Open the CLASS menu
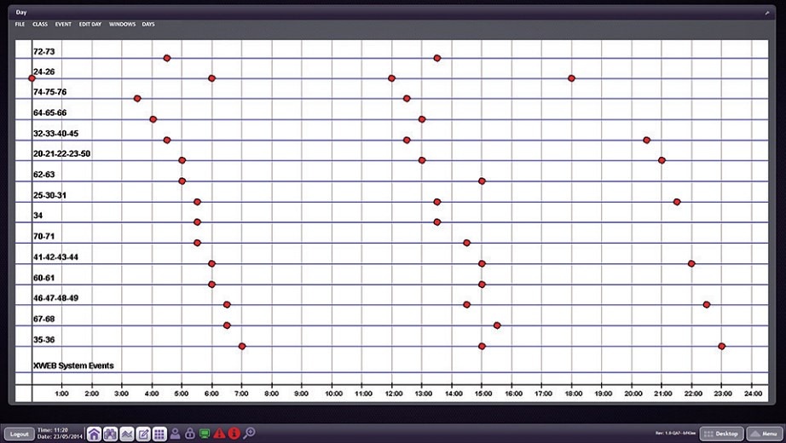 point(40,24)
